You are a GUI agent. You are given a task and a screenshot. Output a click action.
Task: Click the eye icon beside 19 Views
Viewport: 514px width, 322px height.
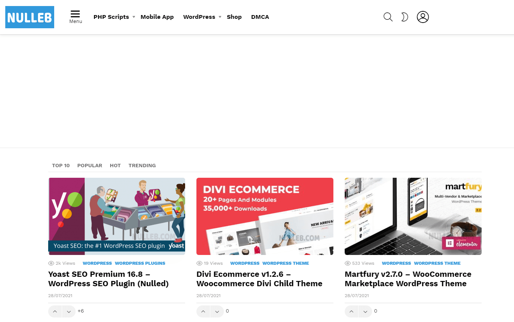pos(199,263)
